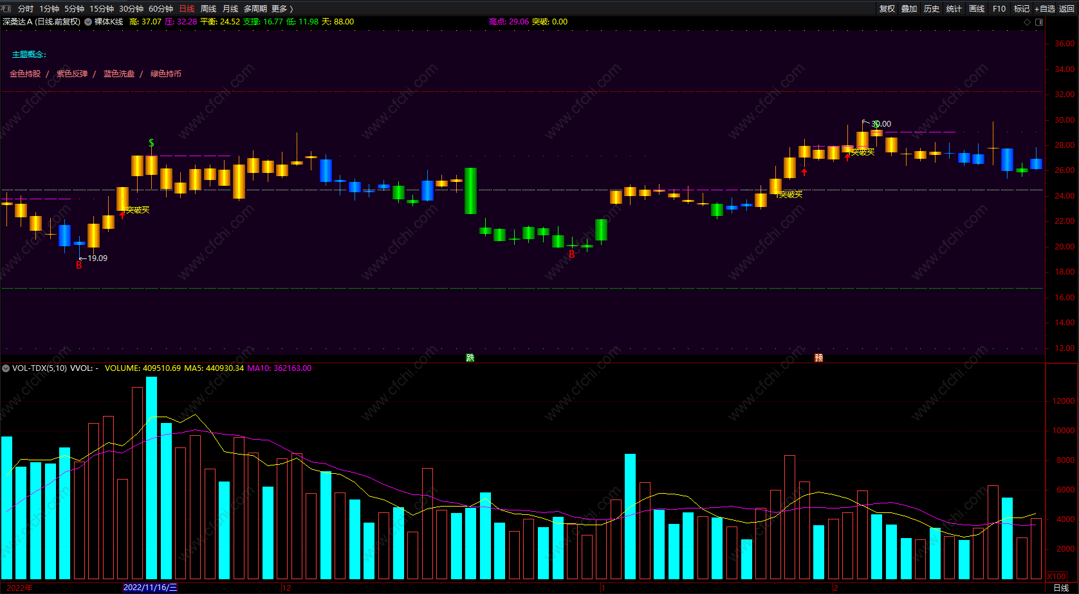Switch to the 周线 weekly tab
This screenshot has height=594, width=1079.
208,8
